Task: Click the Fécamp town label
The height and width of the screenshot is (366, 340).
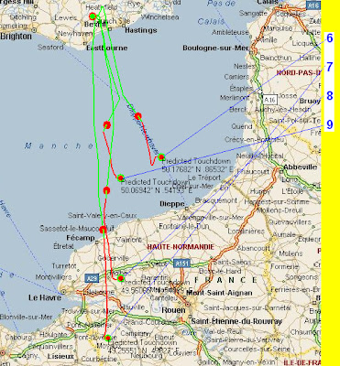Action: point(81,238)
